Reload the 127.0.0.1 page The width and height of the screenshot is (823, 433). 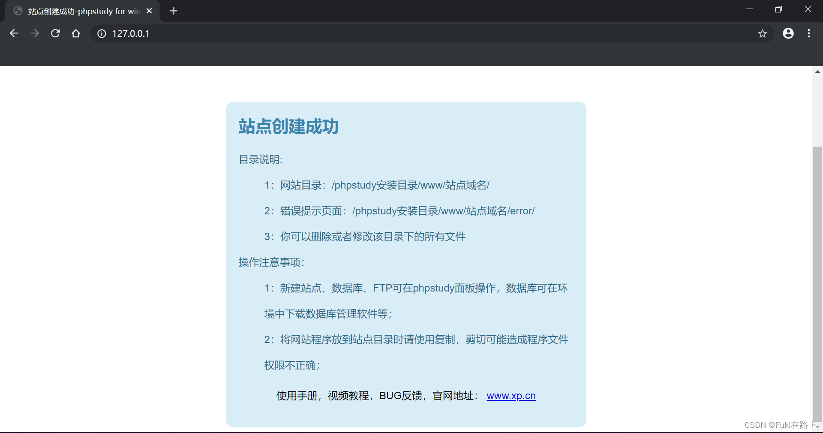click(55, 33)
